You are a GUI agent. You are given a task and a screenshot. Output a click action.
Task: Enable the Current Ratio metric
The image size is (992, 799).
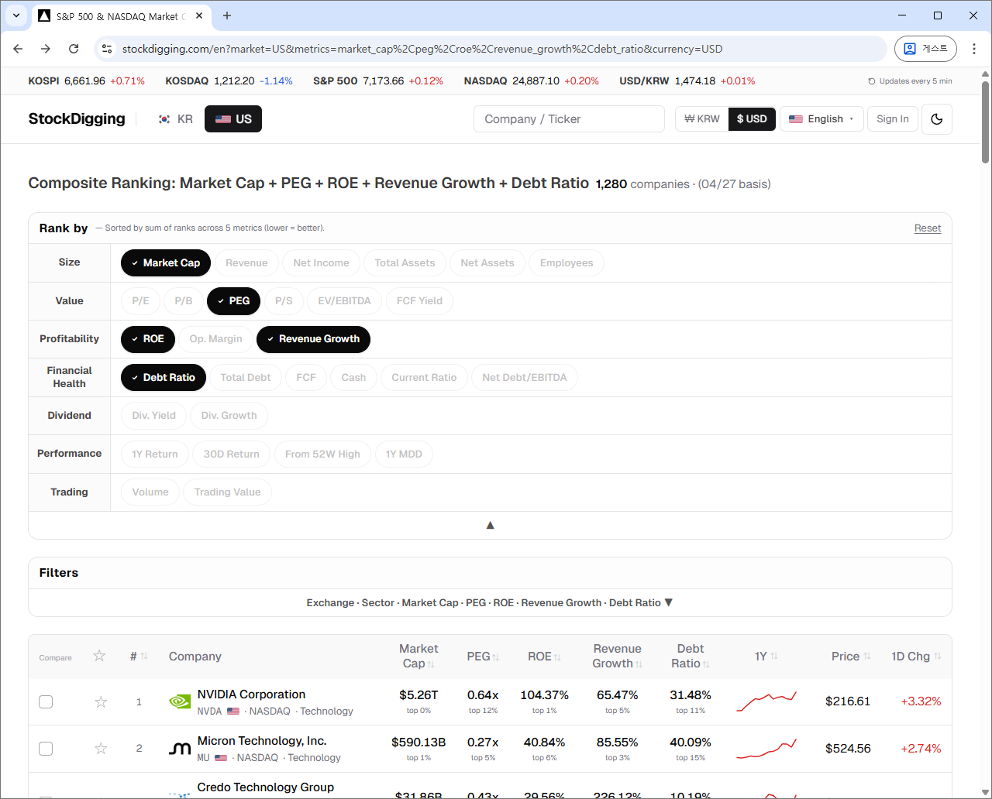coord(424,377)
